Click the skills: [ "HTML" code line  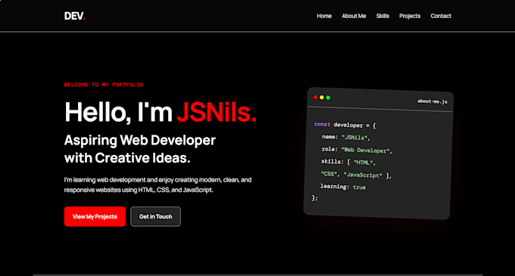tap(348, 163)
